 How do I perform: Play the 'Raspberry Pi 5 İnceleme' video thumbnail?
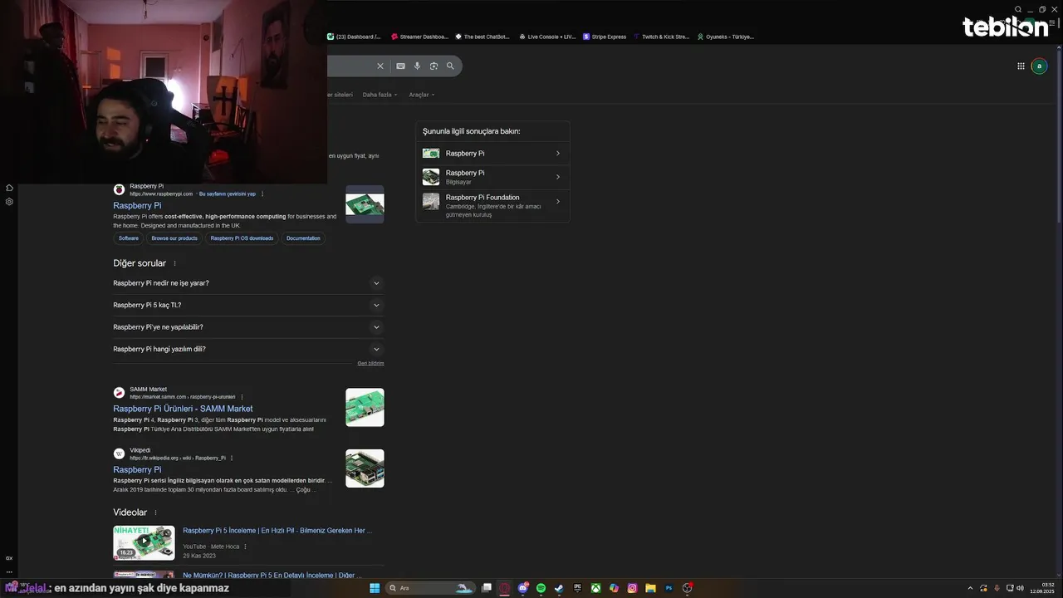tap(144, 542)
